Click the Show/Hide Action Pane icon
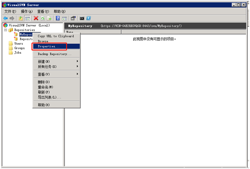Screen dimensions: 250x169 [64, 18]
